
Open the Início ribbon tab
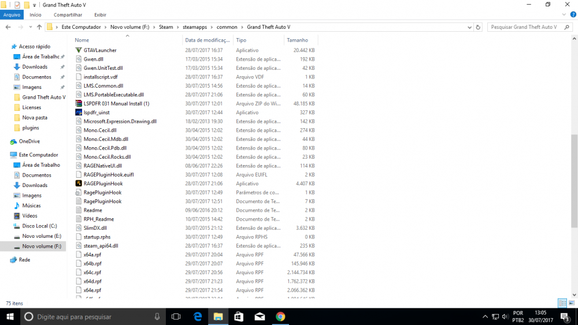[x=35, y=15]
